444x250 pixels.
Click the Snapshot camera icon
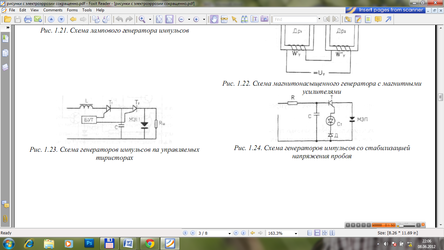[x=265, y=19]
